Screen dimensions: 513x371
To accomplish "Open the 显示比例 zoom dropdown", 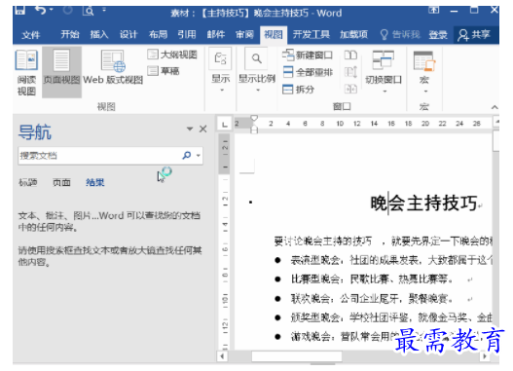I will pos(257,70).
